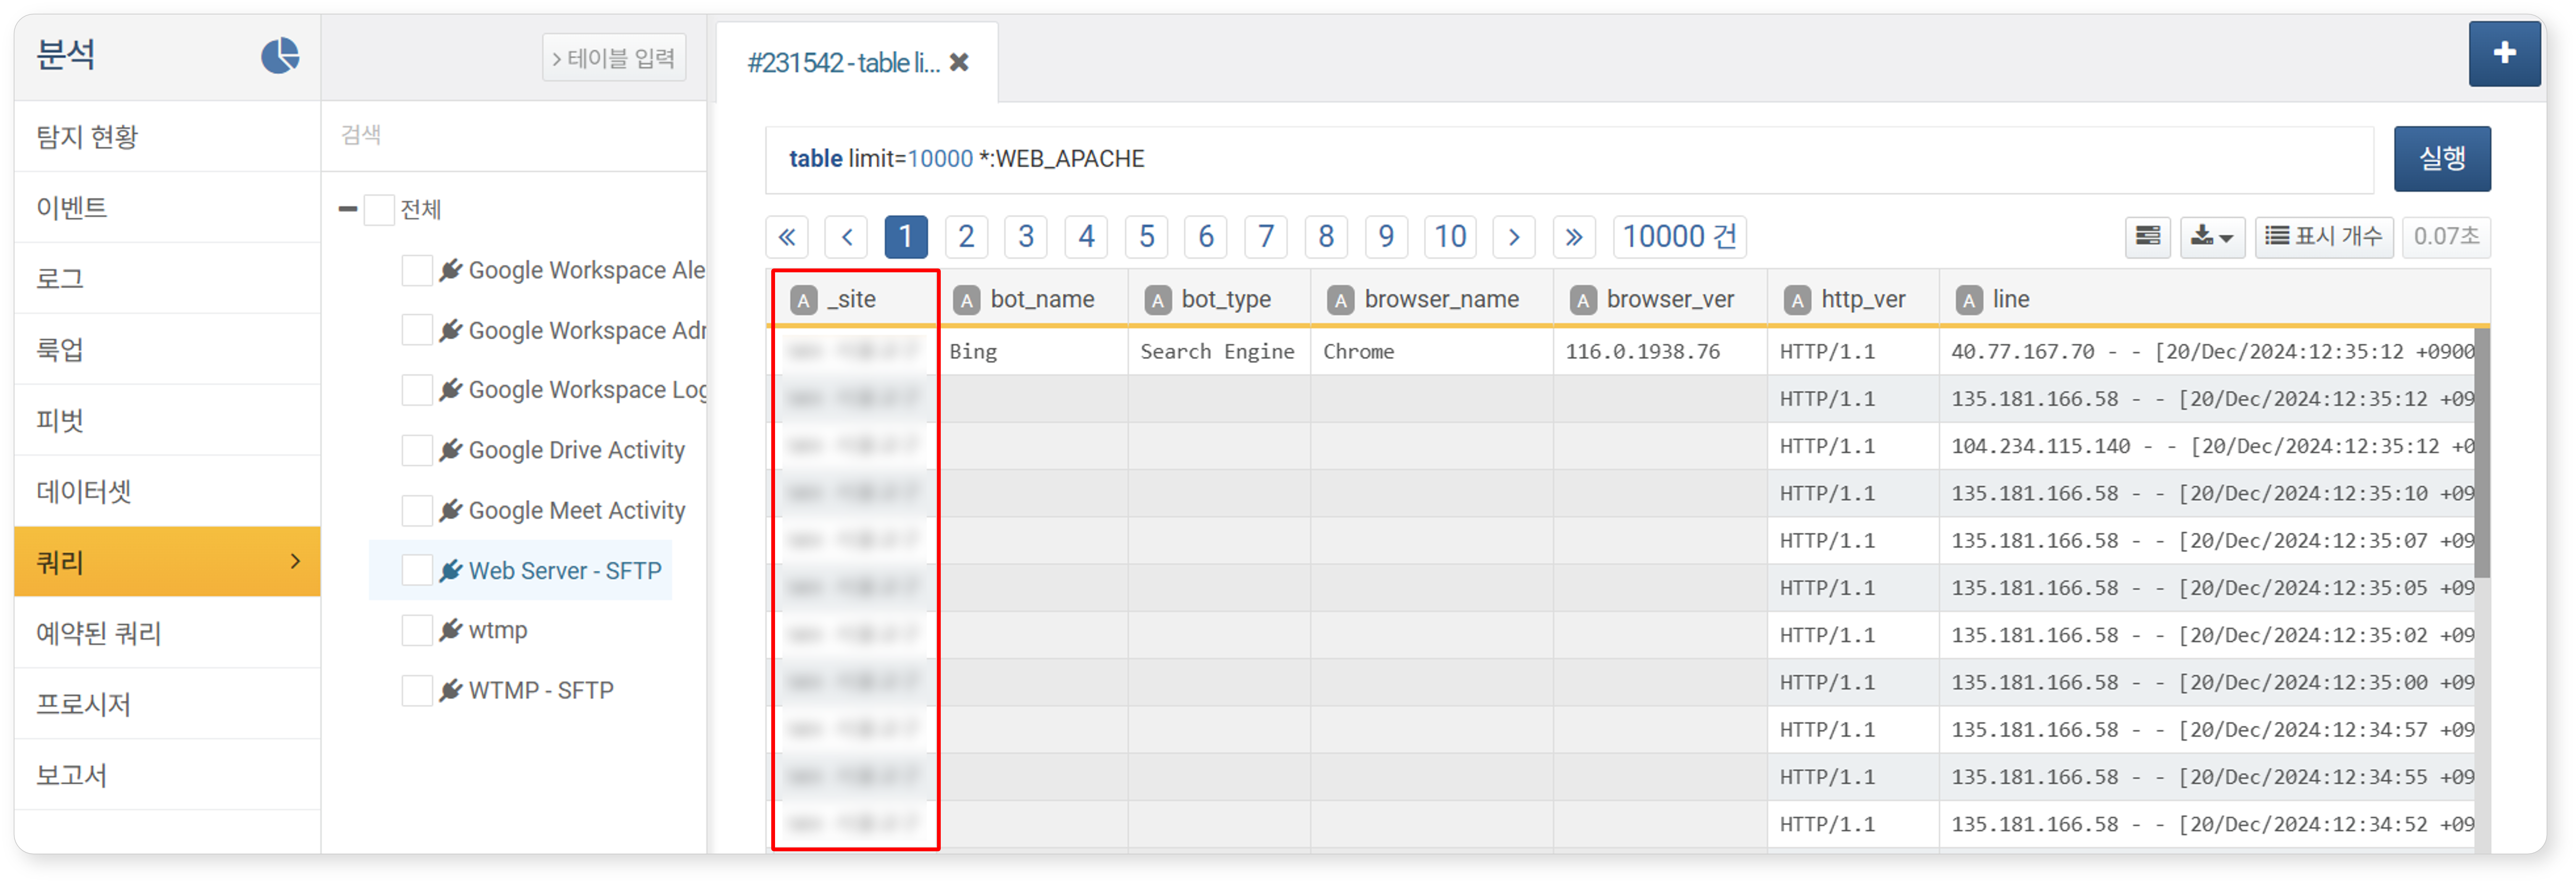This screenshot has width=2576, height=883.
Task: Select the highlighted 쿼리 menu item
Action: [x=167, y=562]
